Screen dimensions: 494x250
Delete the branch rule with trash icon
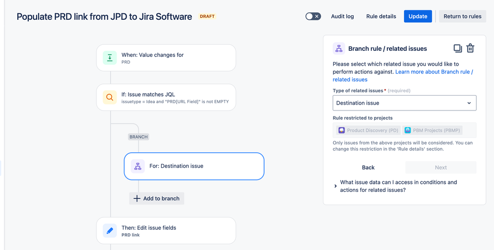pyautogui.click(x=470, y=48)
